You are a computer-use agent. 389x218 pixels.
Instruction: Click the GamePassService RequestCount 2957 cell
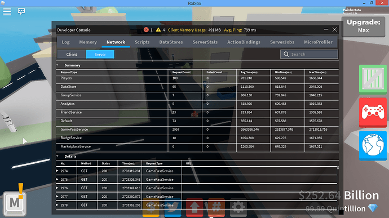[x=185, y=130]
